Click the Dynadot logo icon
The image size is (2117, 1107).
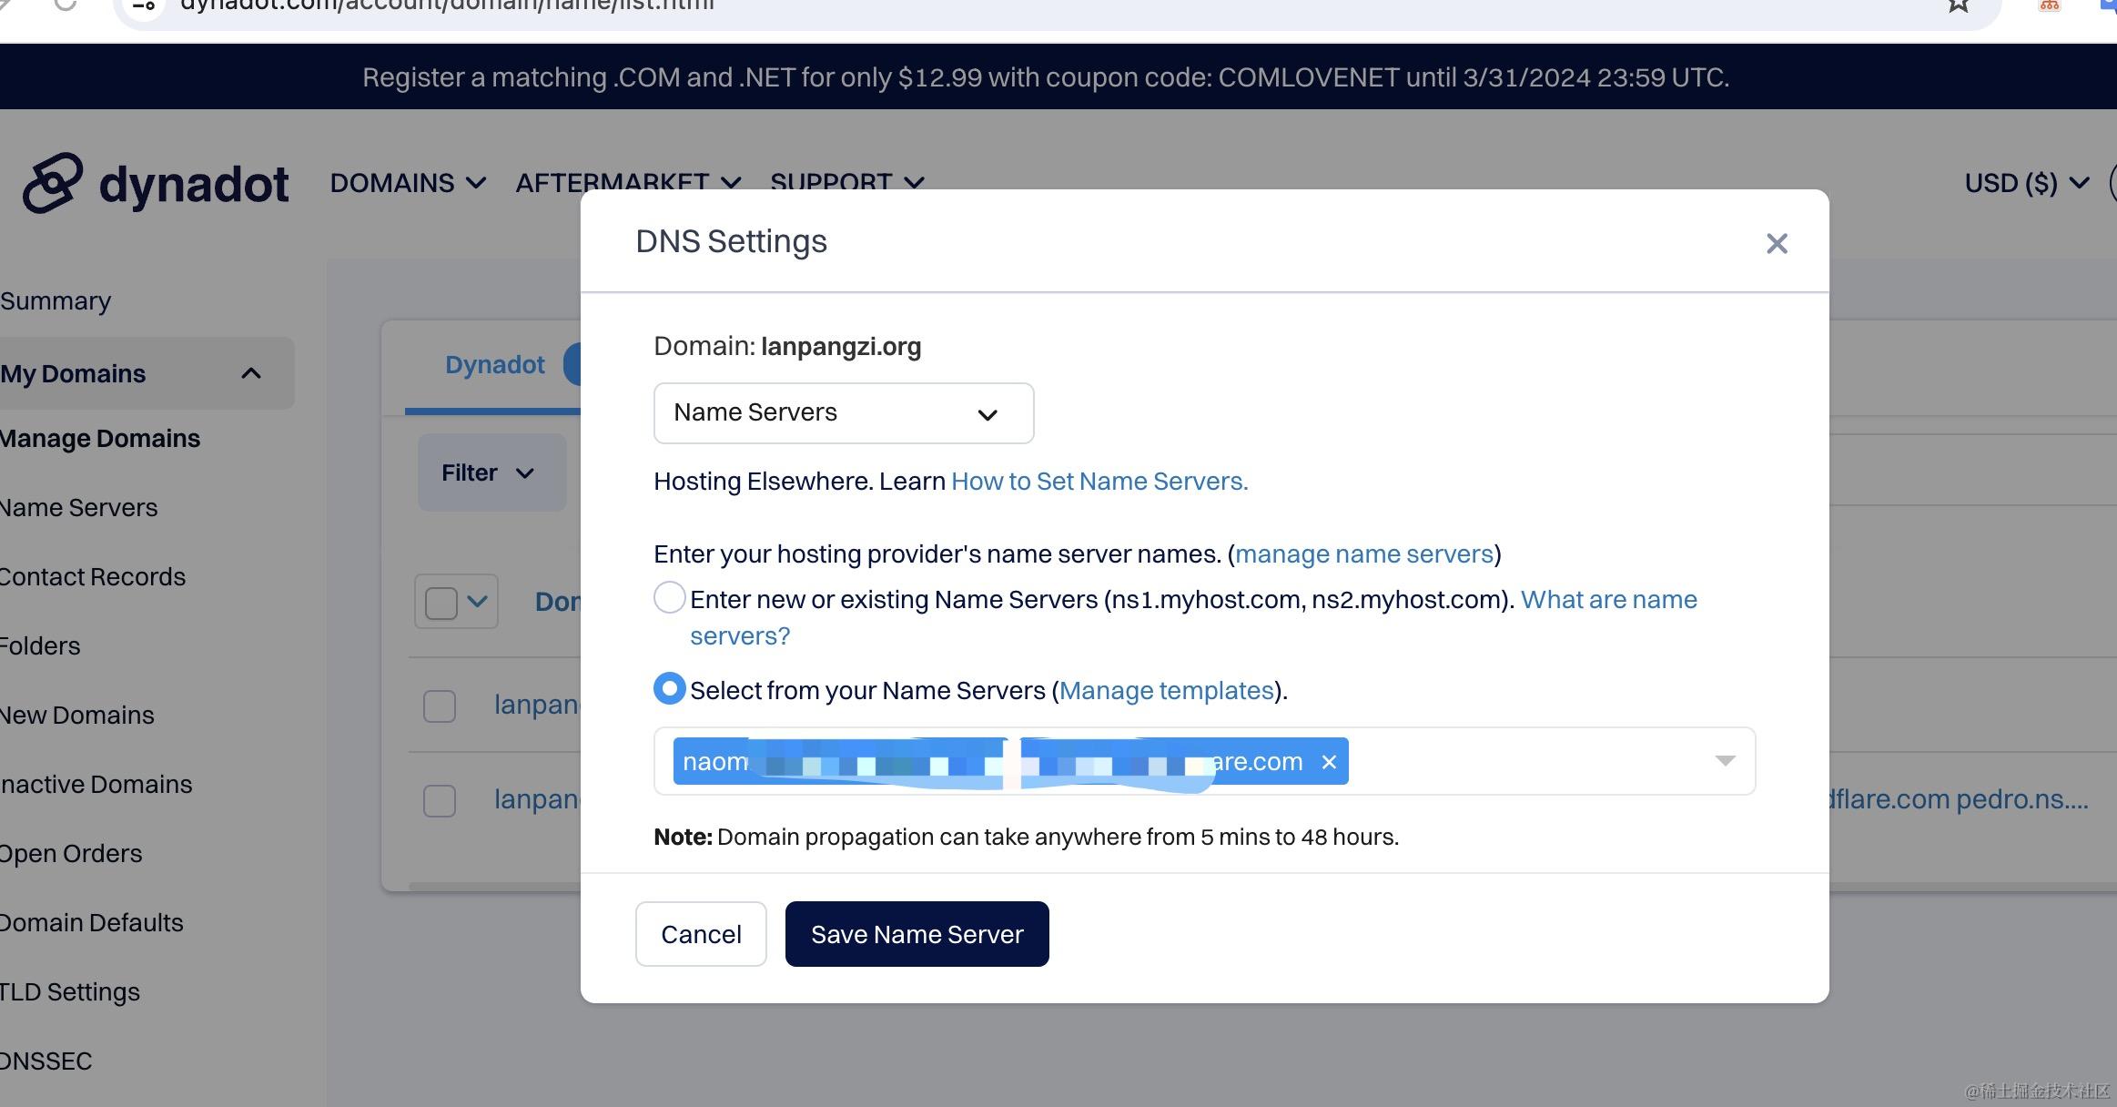[53, 183]
